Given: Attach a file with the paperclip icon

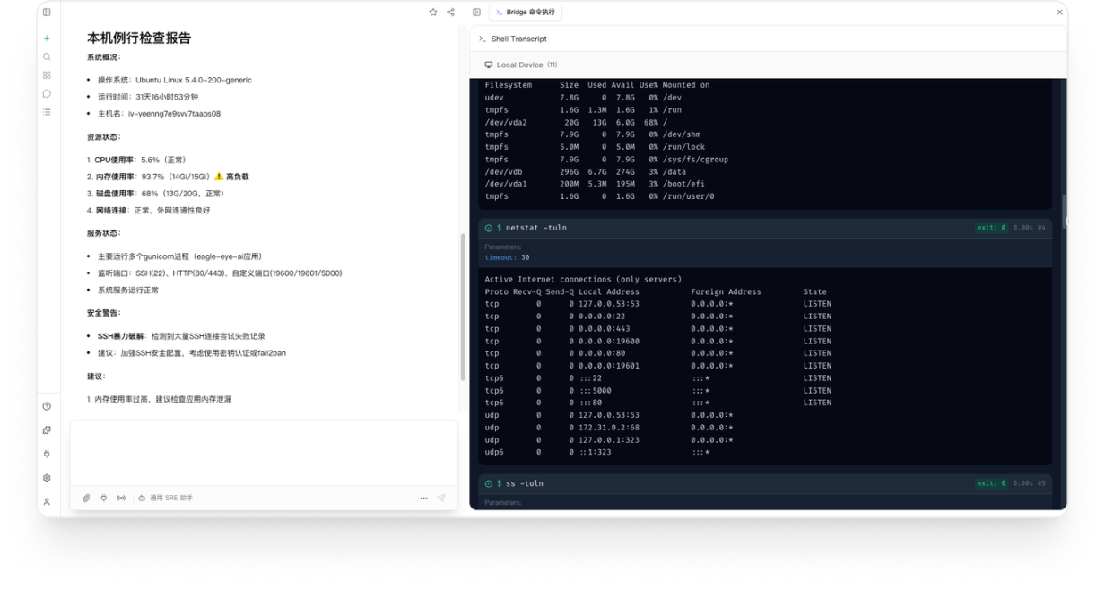Looking at the screenshot, I should (86, 498).
